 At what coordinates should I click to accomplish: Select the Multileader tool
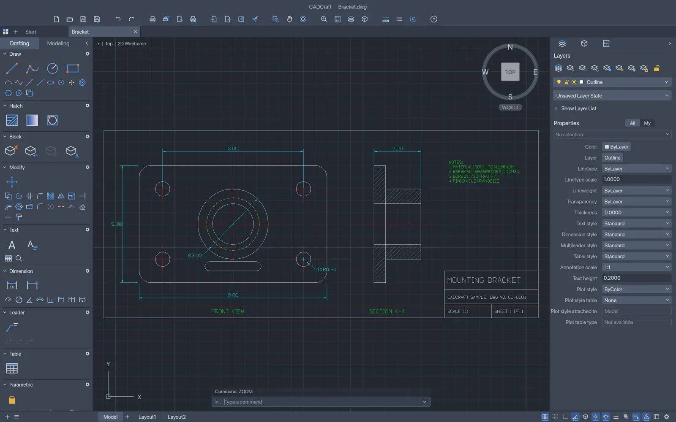point(12,327)
